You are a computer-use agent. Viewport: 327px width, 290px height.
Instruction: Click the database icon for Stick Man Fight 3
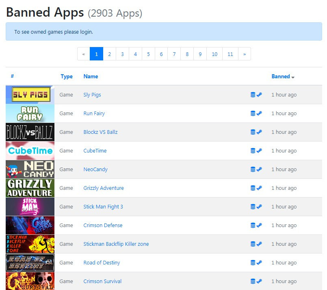tap(253, 207)
